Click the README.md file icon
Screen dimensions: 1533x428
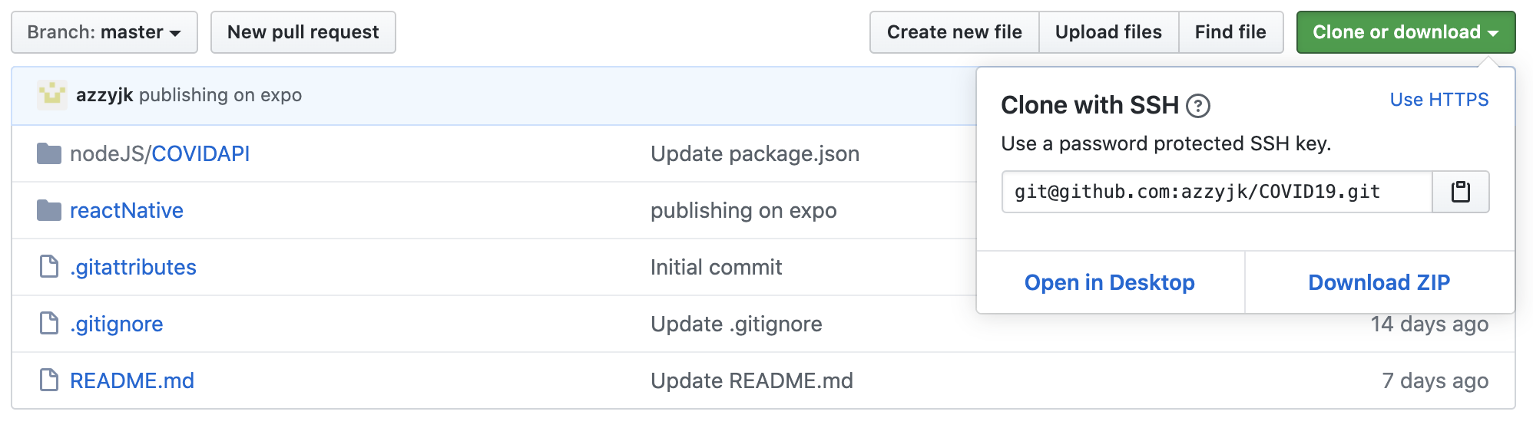[49, 380]
